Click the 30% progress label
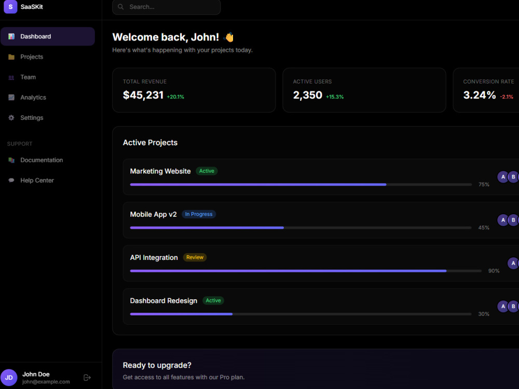Image resolution: width=519 pixels, height=389 pixels. pyautogui.click(x=484, y=314)
